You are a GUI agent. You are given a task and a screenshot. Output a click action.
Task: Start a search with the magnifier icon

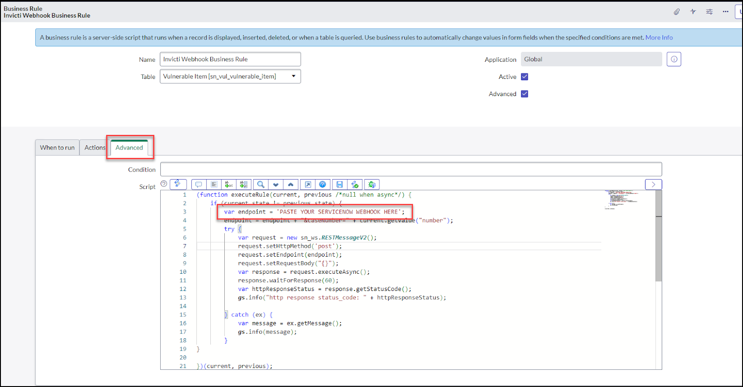point(261,184)
